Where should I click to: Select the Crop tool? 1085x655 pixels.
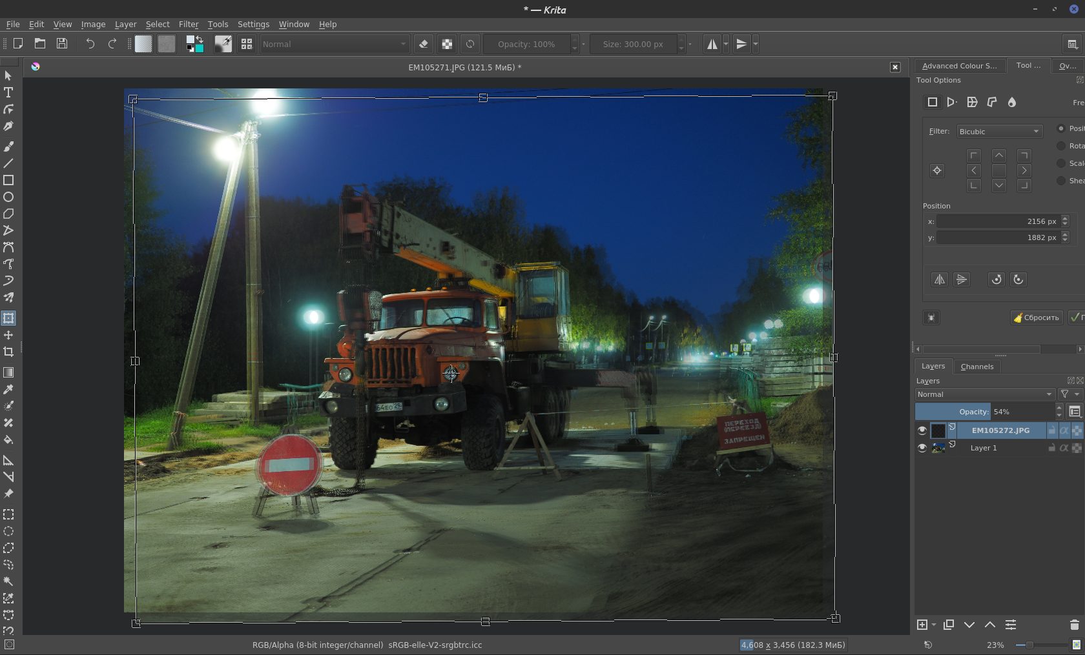click(8, 352)
